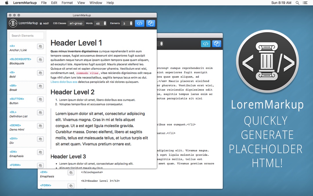Click the Header Level 1 heading
Screen dimensions: 313x196
(76, 43)
